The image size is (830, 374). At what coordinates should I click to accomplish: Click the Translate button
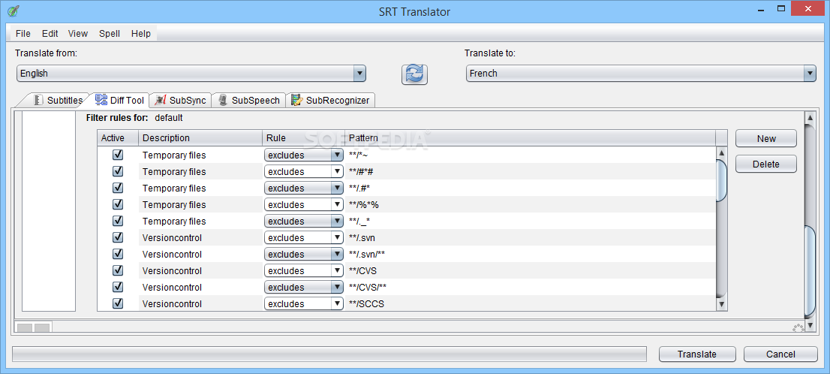(697, 354)
